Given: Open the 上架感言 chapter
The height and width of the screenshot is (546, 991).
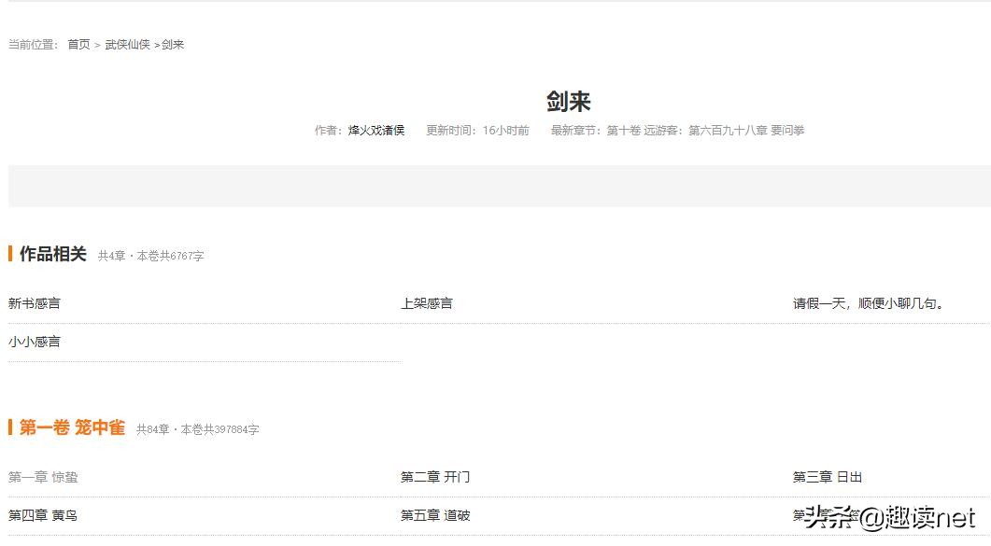Looking at the screenshot, I should pyautogui.click(x=427, y=302).
